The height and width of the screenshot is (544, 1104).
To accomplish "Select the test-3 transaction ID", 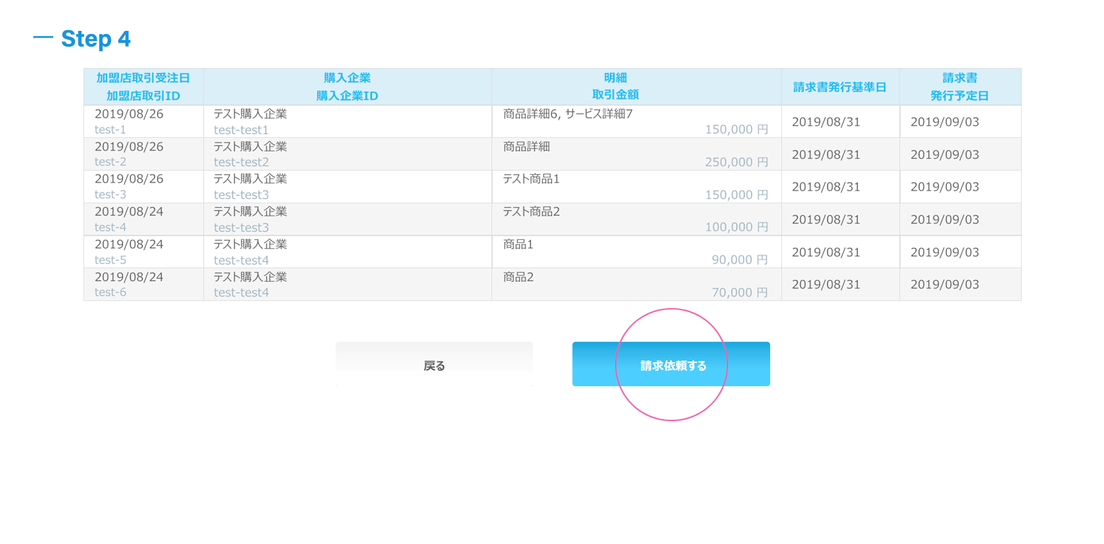I will coord(110,195).
